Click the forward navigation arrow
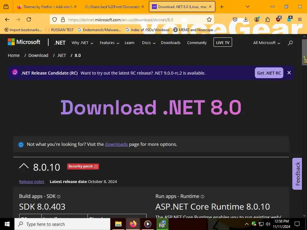Screen dimensions: 307x230 [18, 19]
